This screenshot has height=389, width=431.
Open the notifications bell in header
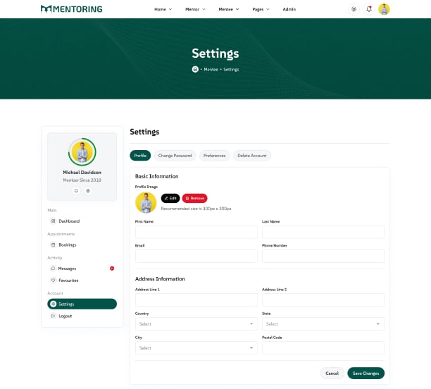pyautogui.click(x=369, y=9)
